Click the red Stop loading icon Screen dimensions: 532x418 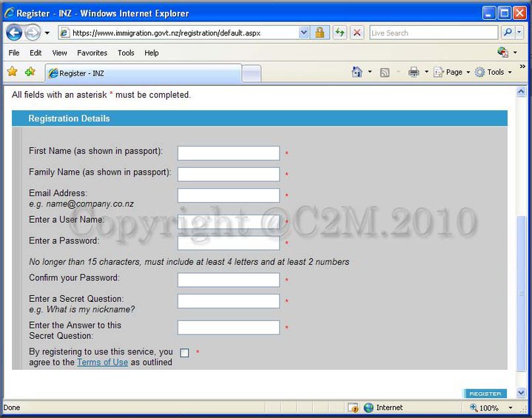(x=357, y=33)
